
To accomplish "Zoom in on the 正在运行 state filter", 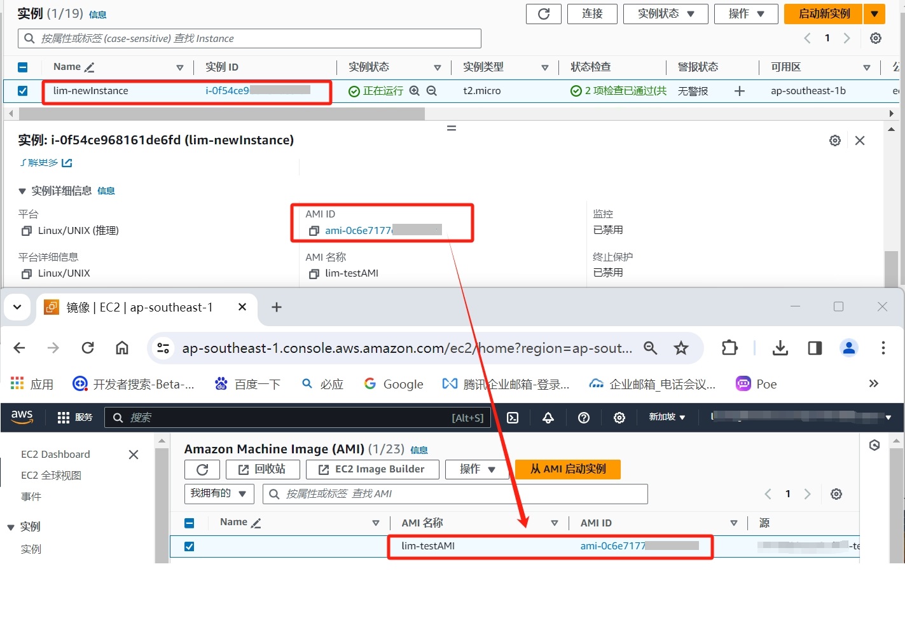I will click(x=414, y=90).
